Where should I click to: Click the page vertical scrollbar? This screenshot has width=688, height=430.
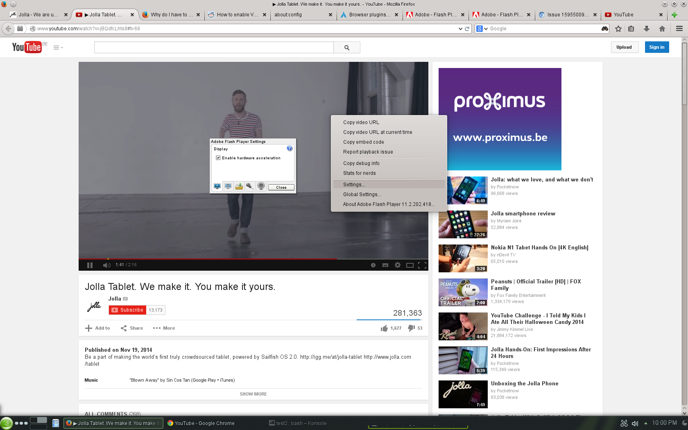684,74
